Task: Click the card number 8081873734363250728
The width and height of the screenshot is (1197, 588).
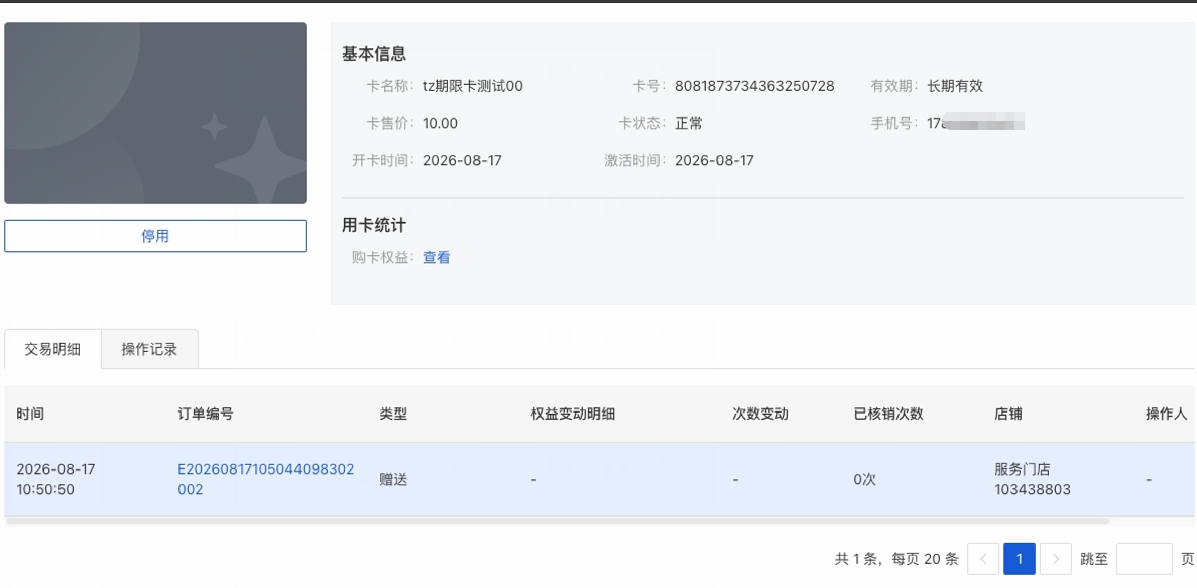Action: [x=755, y=86]
